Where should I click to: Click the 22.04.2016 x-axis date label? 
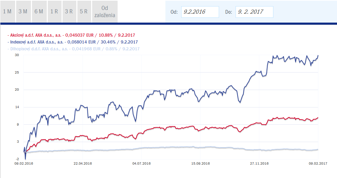coord(83,164)
